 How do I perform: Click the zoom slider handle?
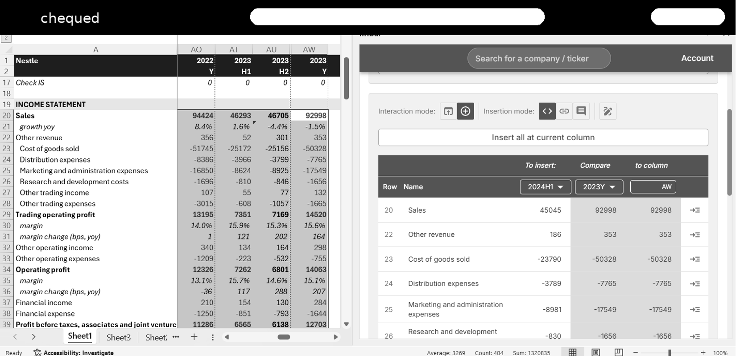click(670, 352)
